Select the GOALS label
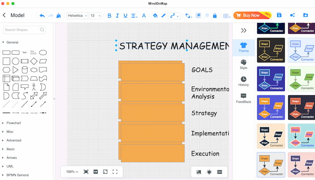 pos(202,70)
